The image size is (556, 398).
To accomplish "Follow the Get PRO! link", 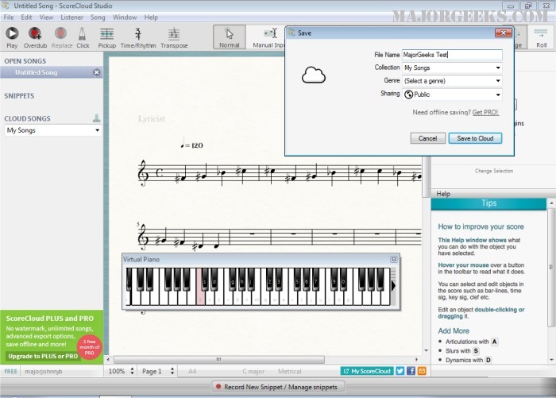I will [x=485, y=112].
